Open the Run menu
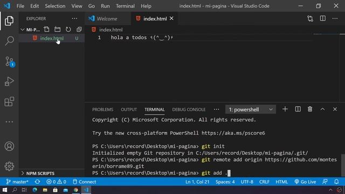This screenshot has width=345, height=194. coord(105,6)
